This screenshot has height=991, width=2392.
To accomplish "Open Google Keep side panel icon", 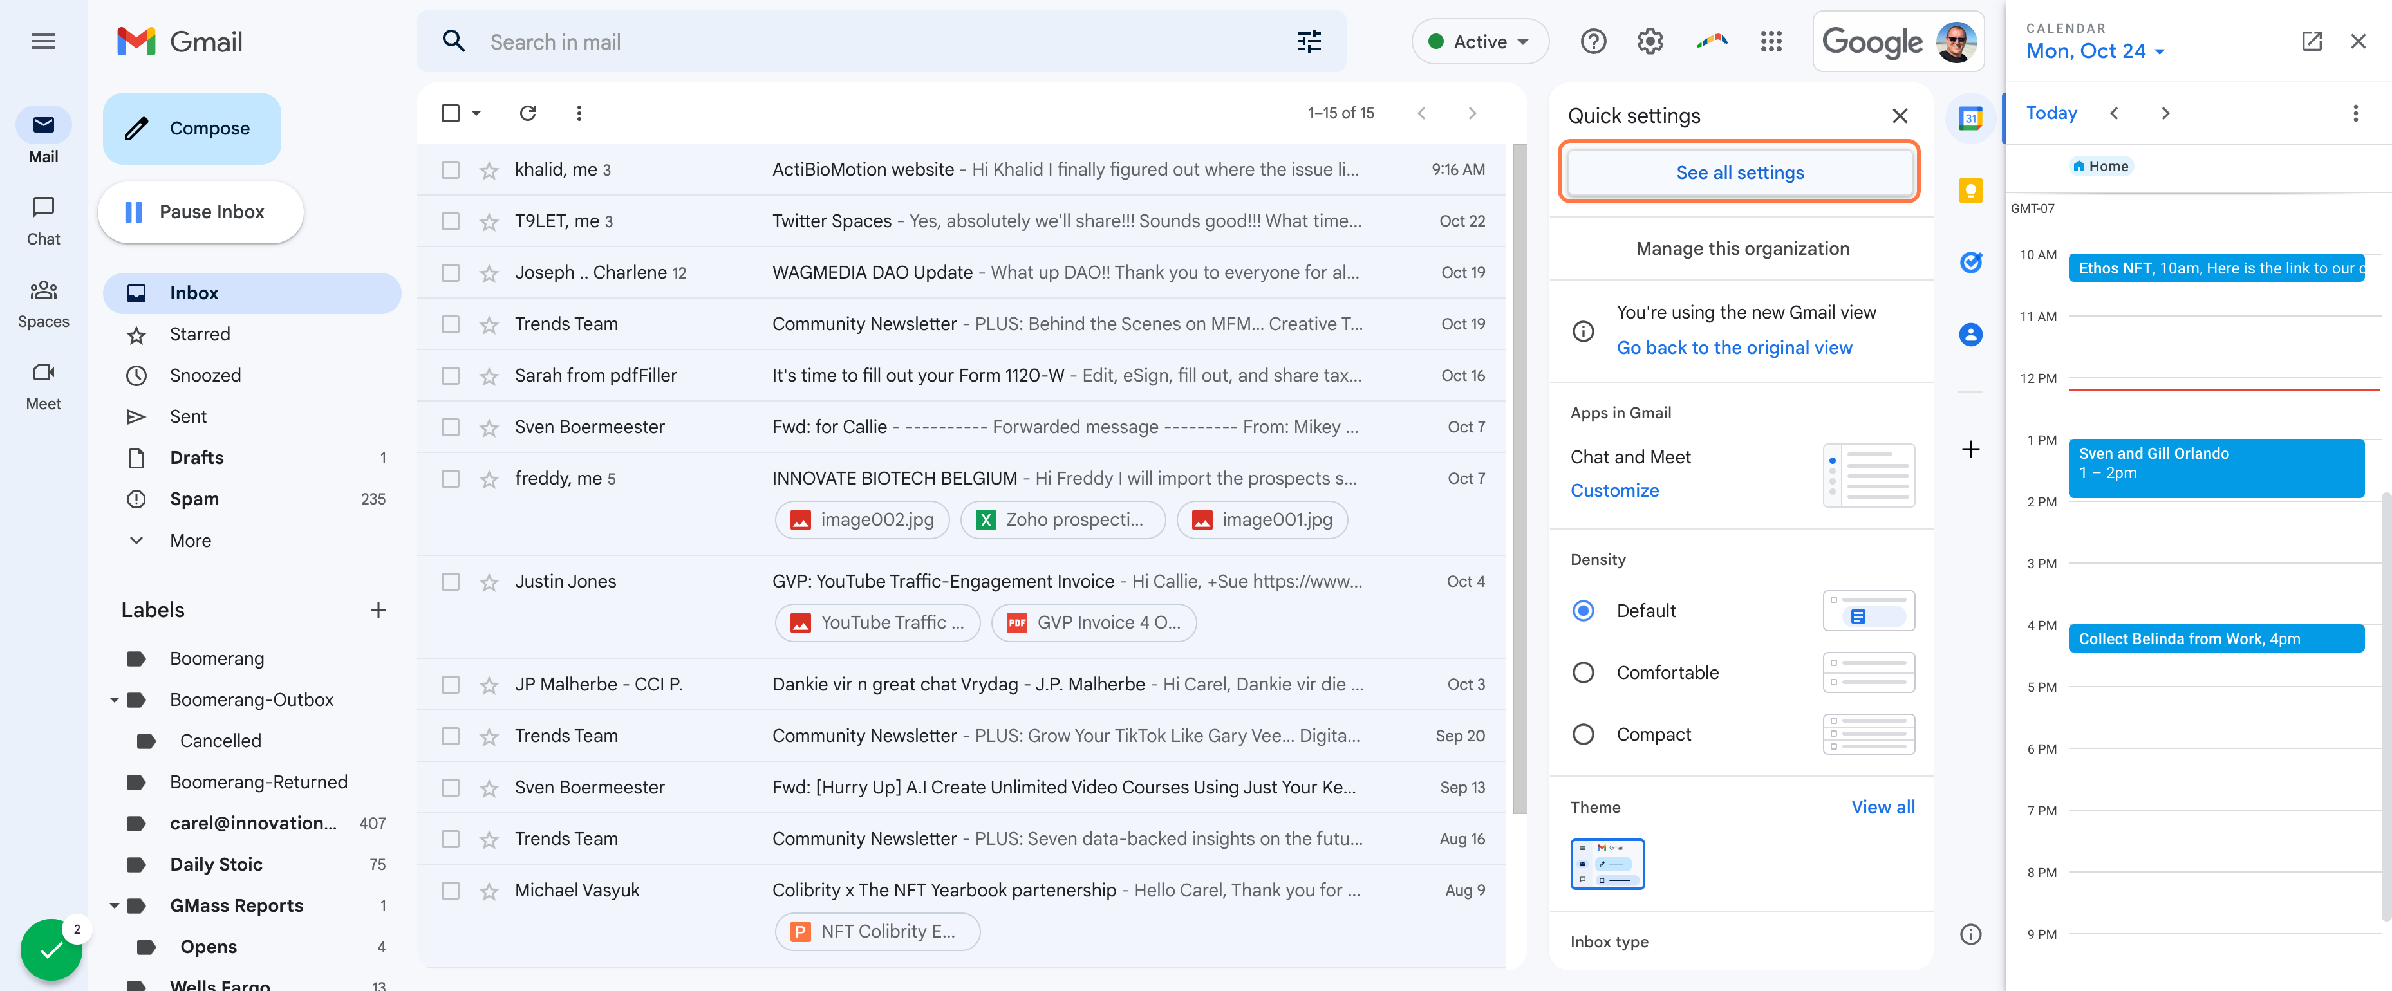I will tap(1970, 190).
